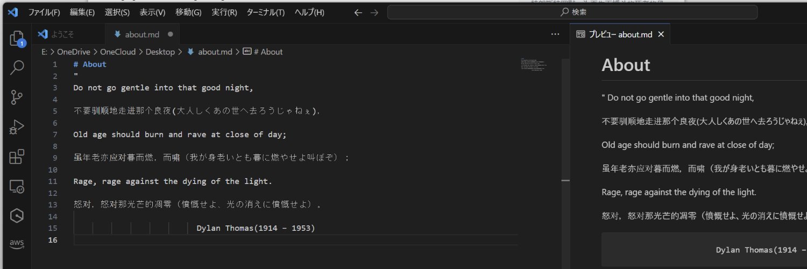Expand # About breadcrumb symbol
Screen dimensions: 807x269
(x=268, y=52)
